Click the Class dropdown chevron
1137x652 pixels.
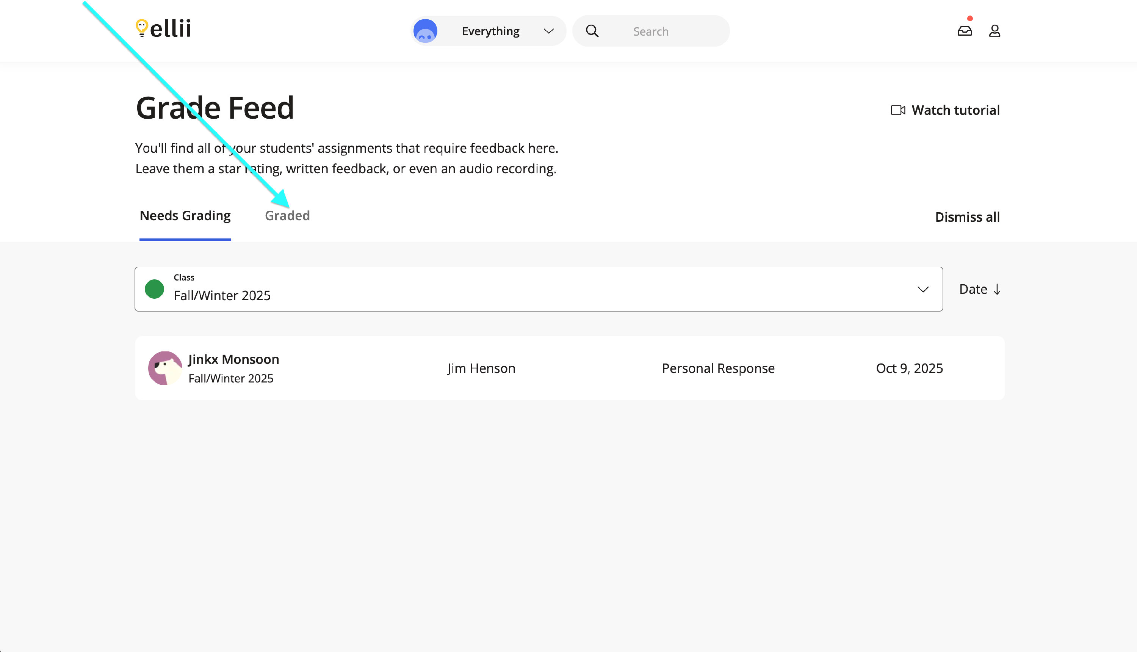click(x=922, y=289)
